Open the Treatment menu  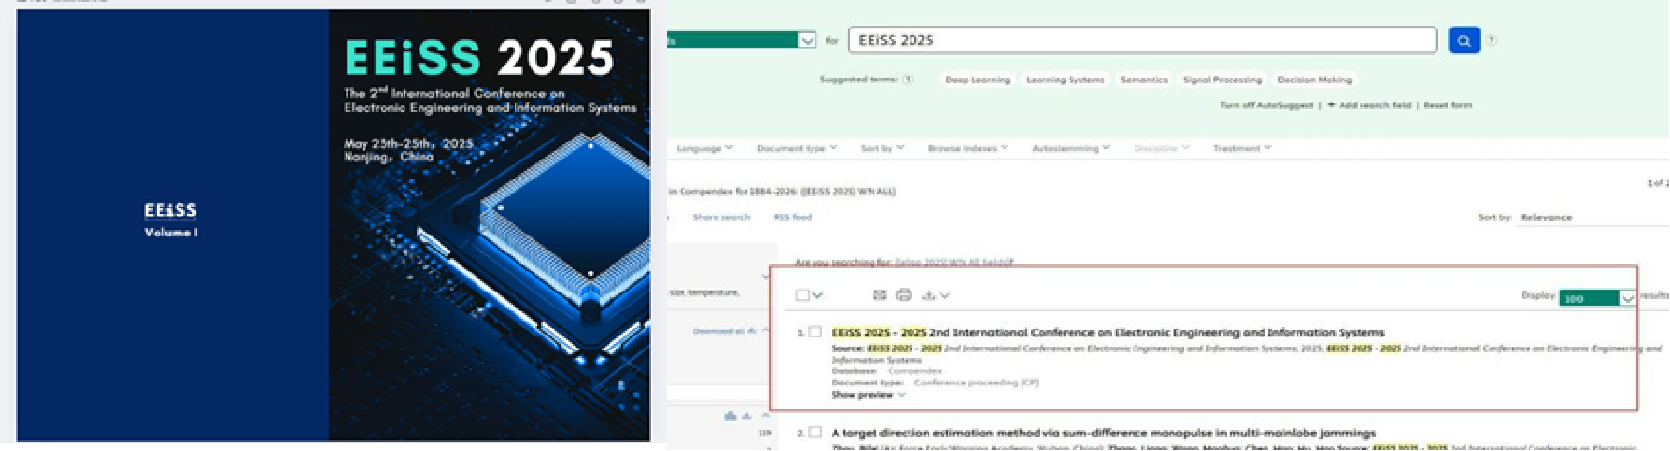click(1242, 148)
